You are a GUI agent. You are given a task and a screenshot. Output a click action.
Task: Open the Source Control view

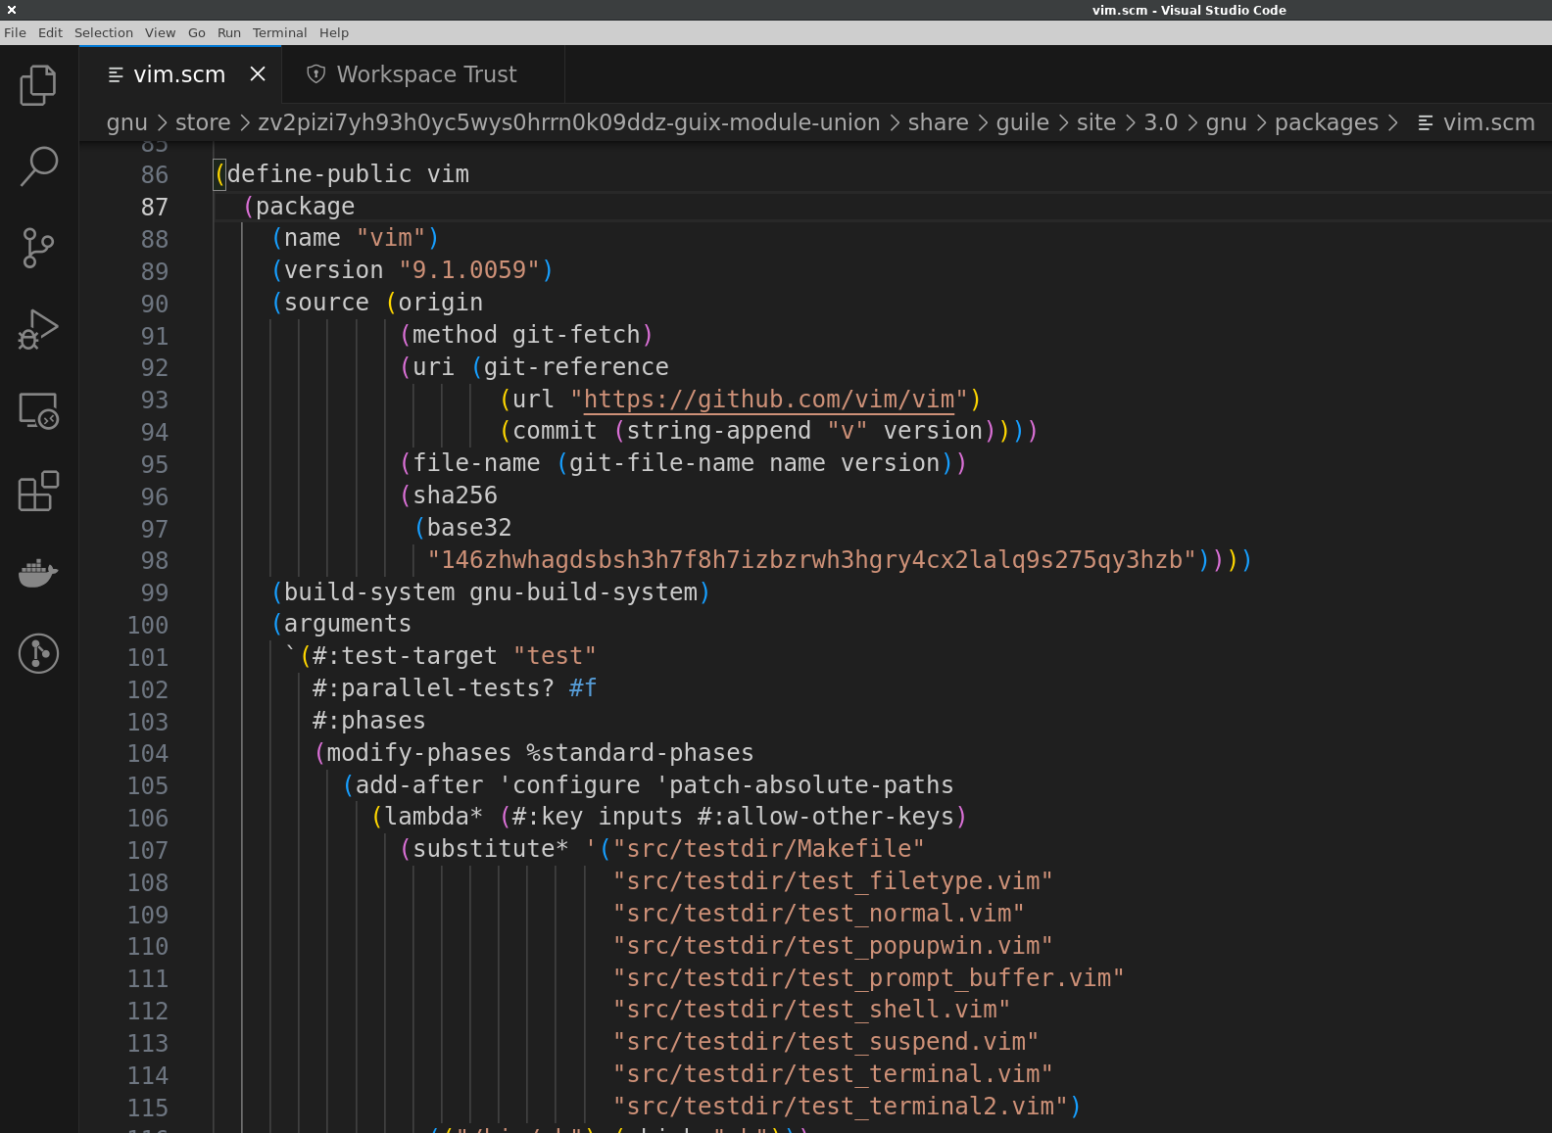(x=38, y=248)
